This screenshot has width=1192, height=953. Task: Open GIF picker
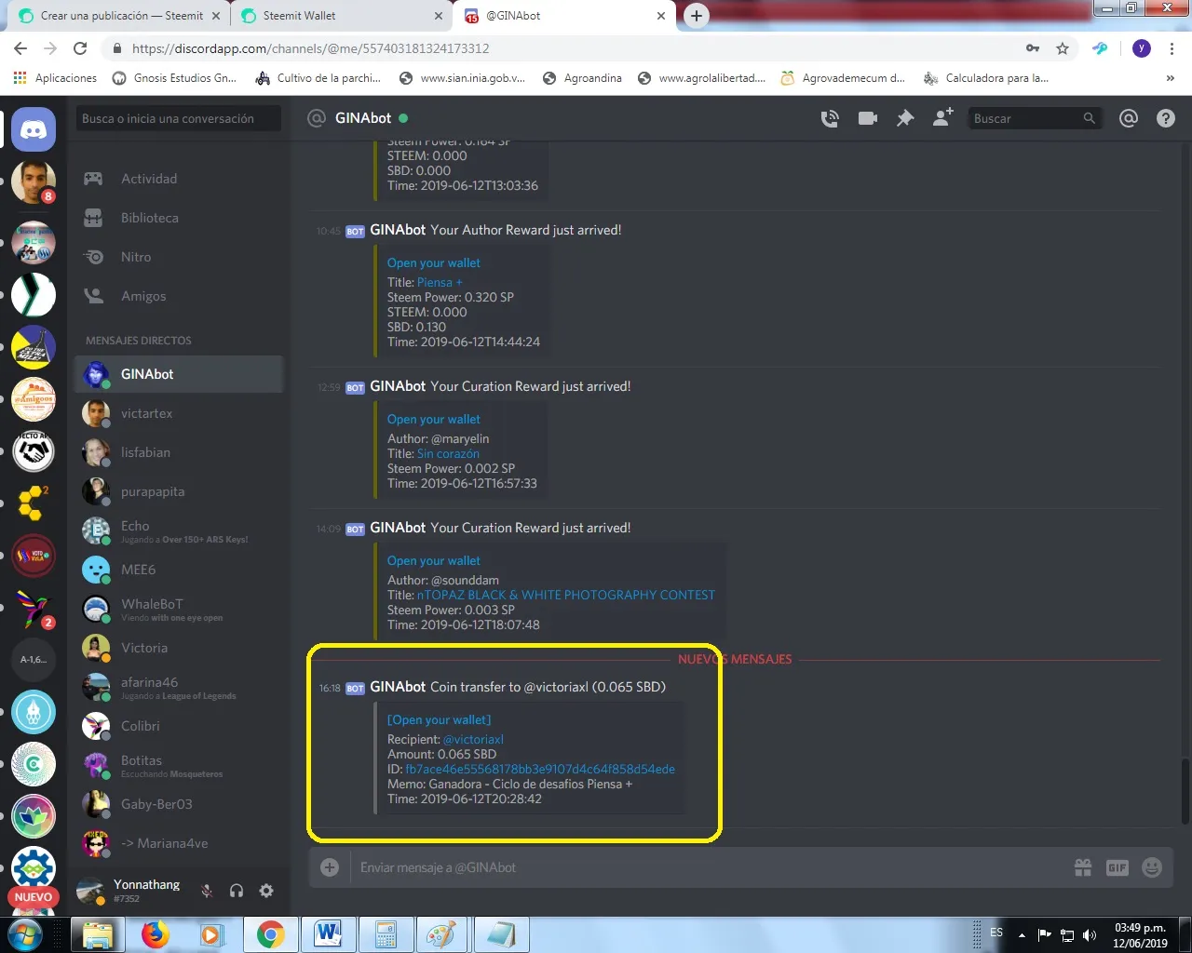coord(1117,867)
